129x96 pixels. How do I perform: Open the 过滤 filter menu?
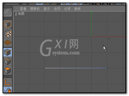coord(67,9)
